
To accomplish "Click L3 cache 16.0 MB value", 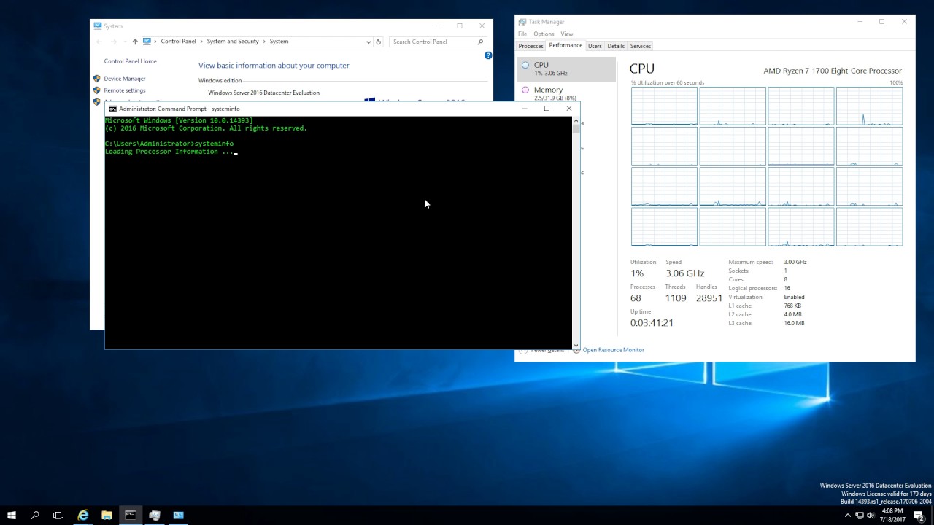I will pyautogui.click(x=794, y=323).
